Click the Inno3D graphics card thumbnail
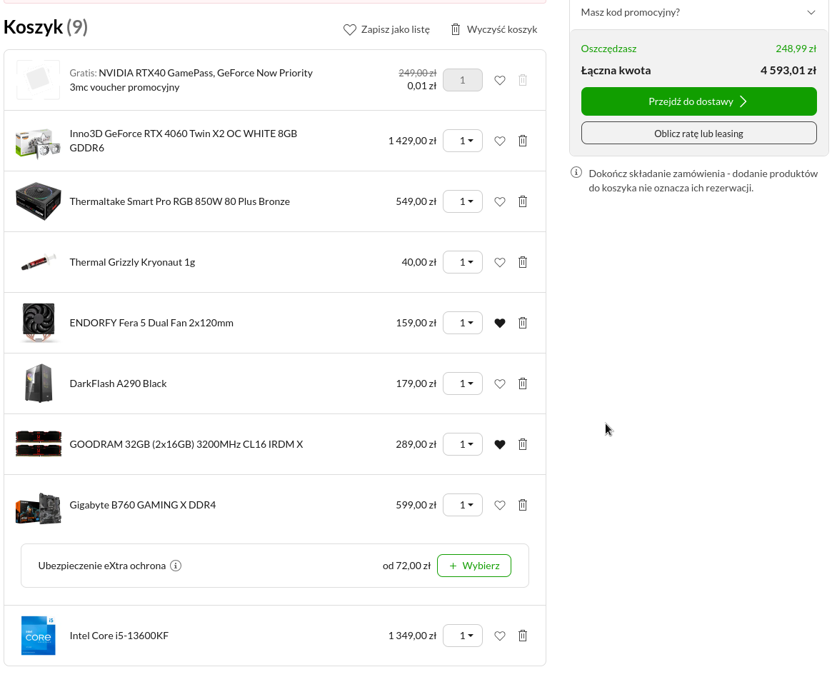 [38, 143]
